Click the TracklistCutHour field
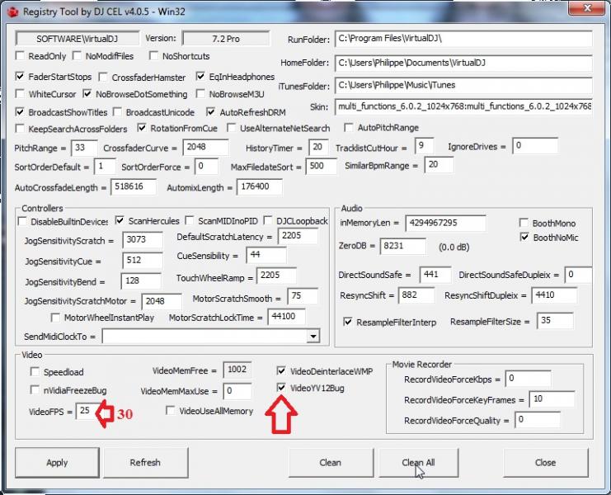611x495 pixels. [x=425, y=146]
